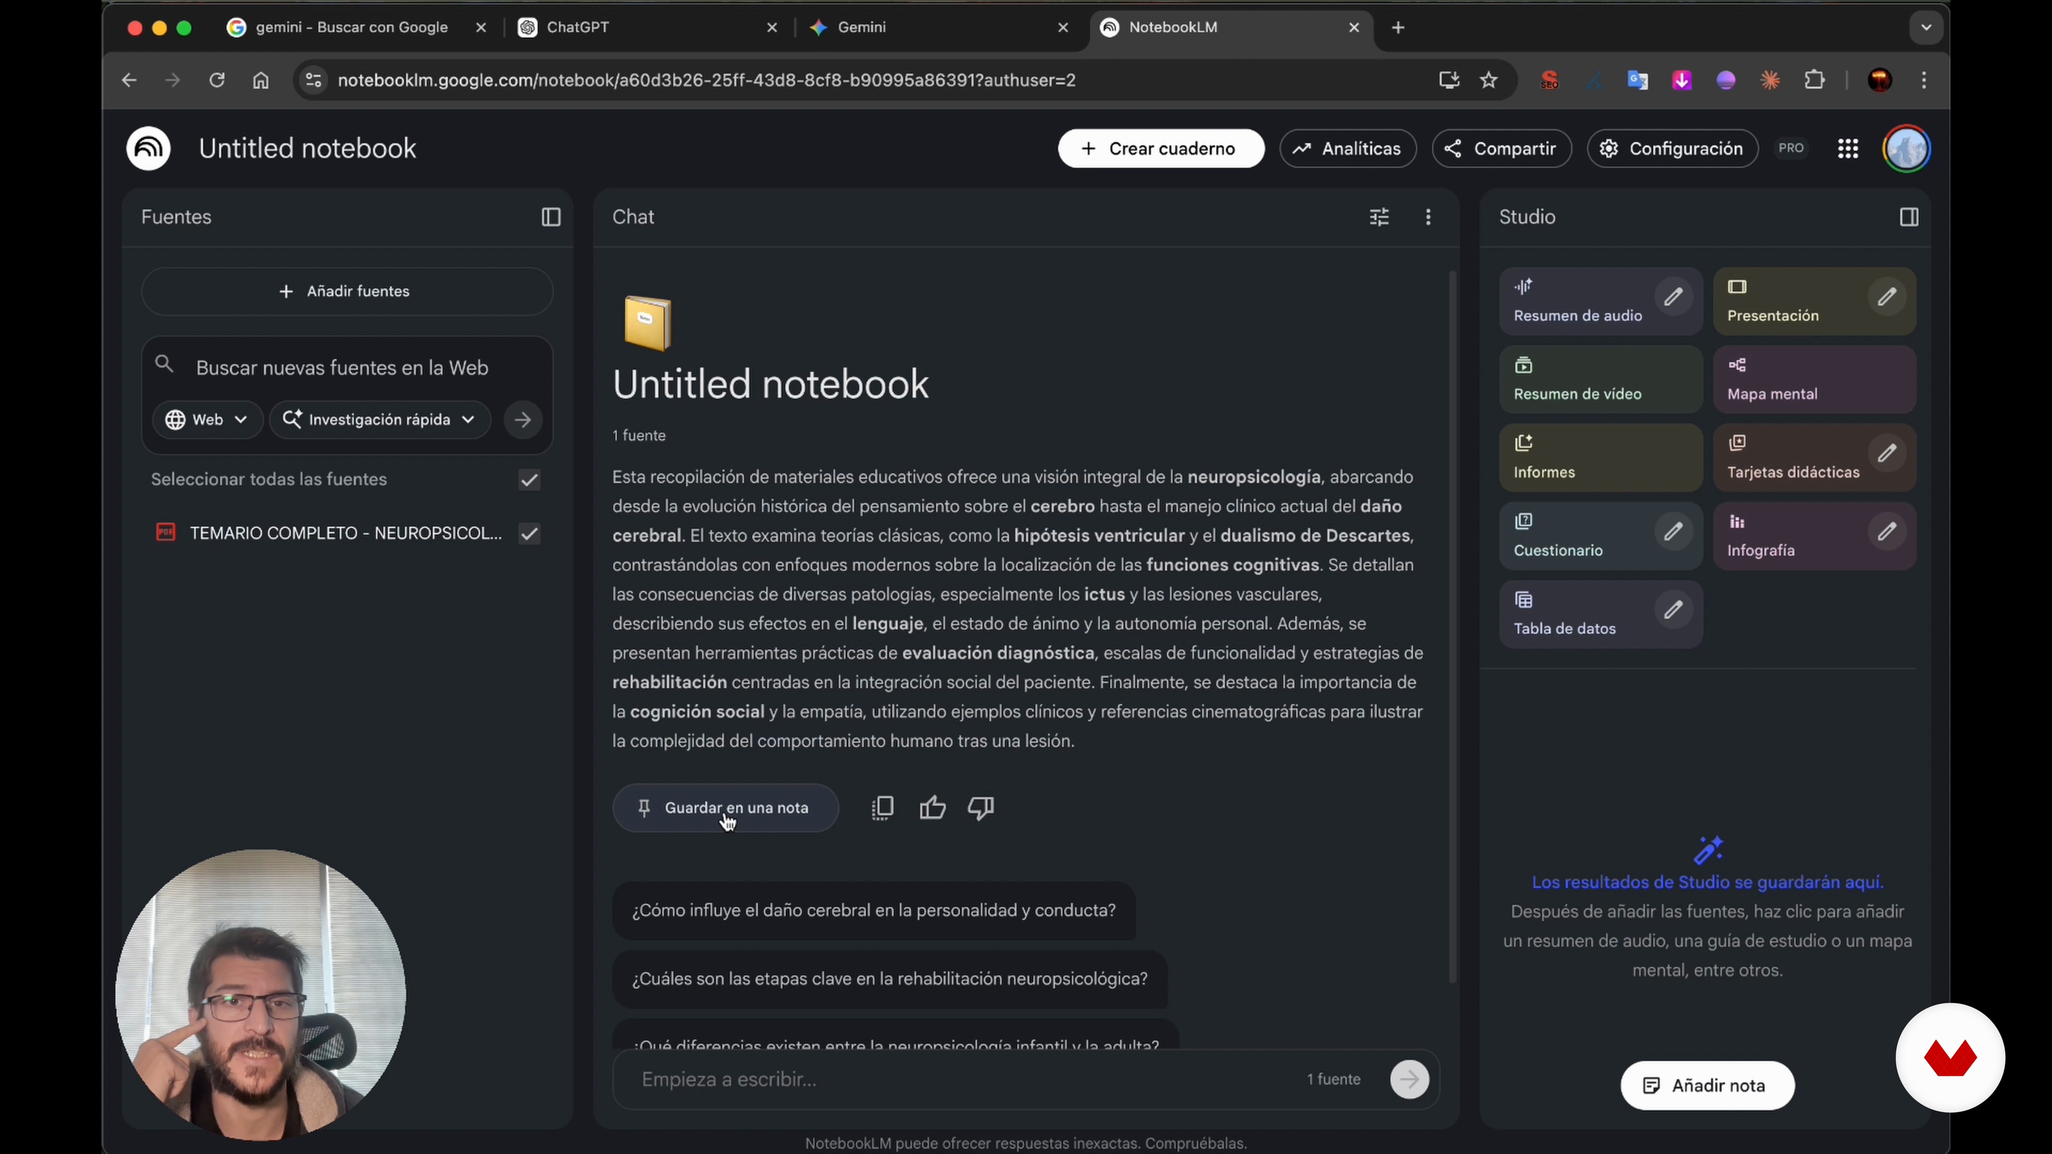This screenshot has height=1154, width=2052.
Task: Create Informes in Studio
Action: pos(1600,457)
